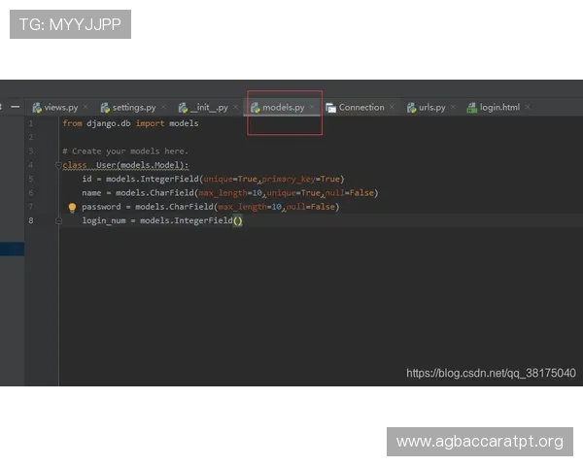
Task: Click the file icon on __init__.py tab
Action: click(x=183, y=108)
